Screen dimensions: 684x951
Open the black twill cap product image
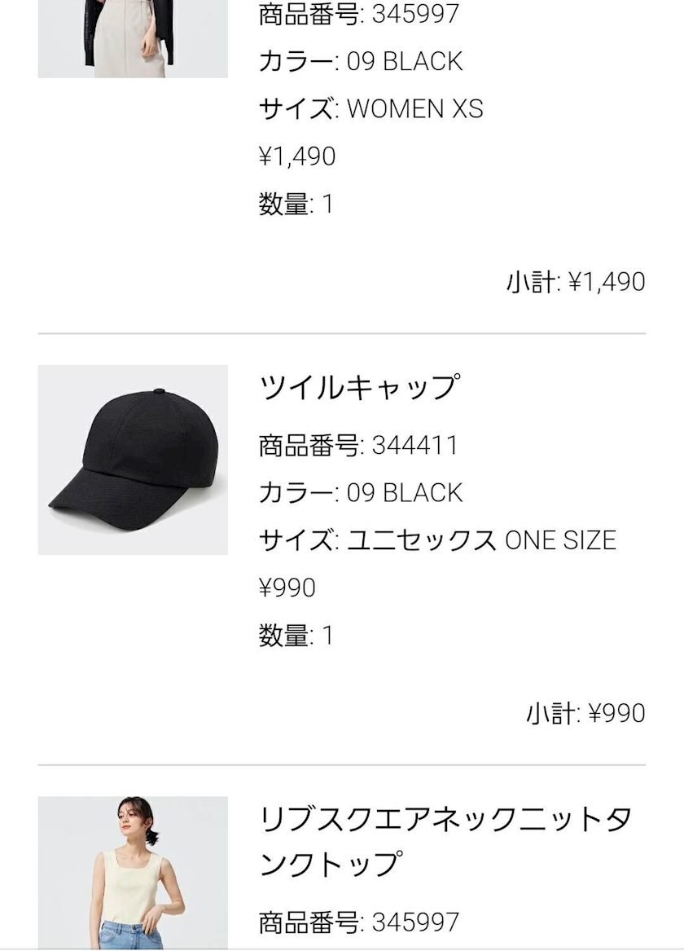[133, 460]
